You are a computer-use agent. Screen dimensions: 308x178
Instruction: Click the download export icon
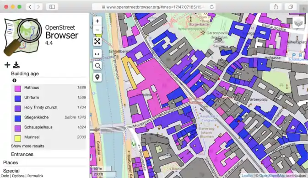(x=16, y=65)
